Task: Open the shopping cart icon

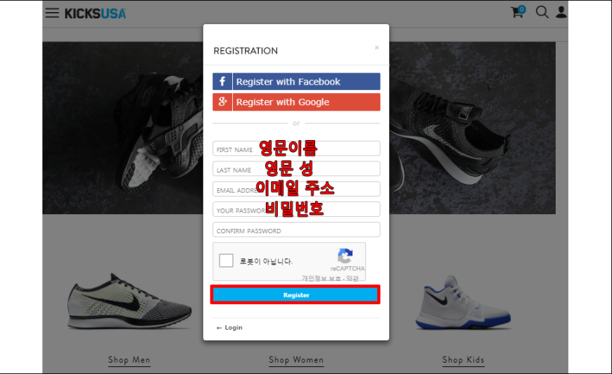Action: pyautogui.click(x=518, y=12)
